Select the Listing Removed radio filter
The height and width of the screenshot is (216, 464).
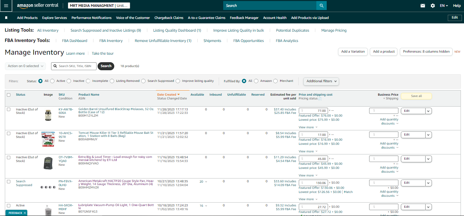coord(112,81)
